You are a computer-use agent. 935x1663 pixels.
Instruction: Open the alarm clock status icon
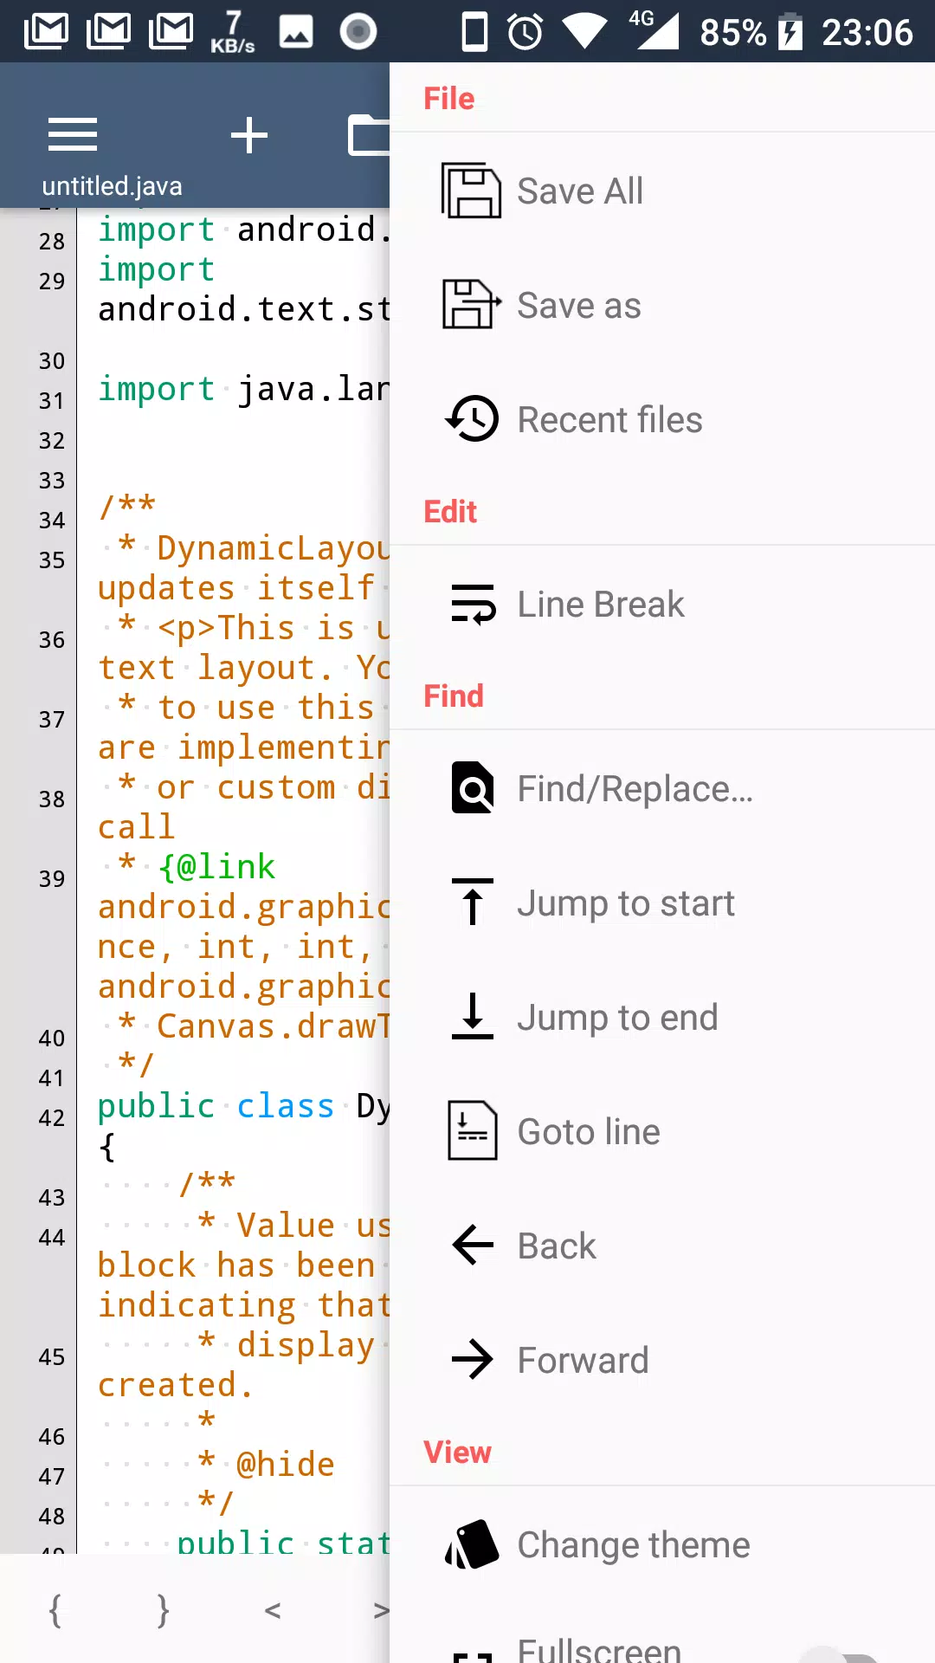click(x=525, y=32)
